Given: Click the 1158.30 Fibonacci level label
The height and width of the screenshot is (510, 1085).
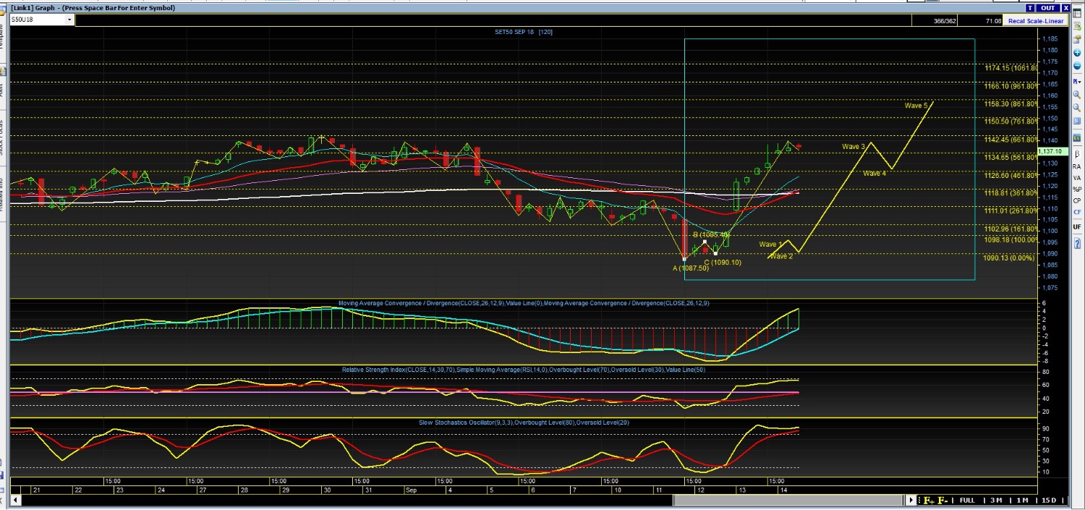Looking at the screenshot, I should point(1011,103).
